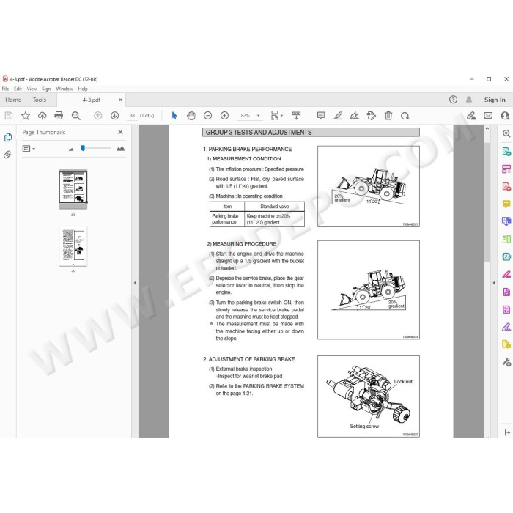The image size is (513, 513).
Task: Open notifications bell icon
Action: 469,100
